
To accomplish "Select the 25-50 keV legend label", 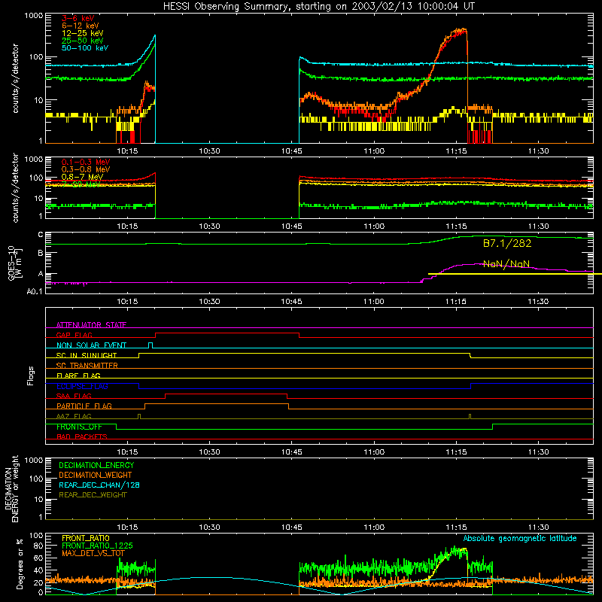I will pyautogui.click(x=82, y=41).
